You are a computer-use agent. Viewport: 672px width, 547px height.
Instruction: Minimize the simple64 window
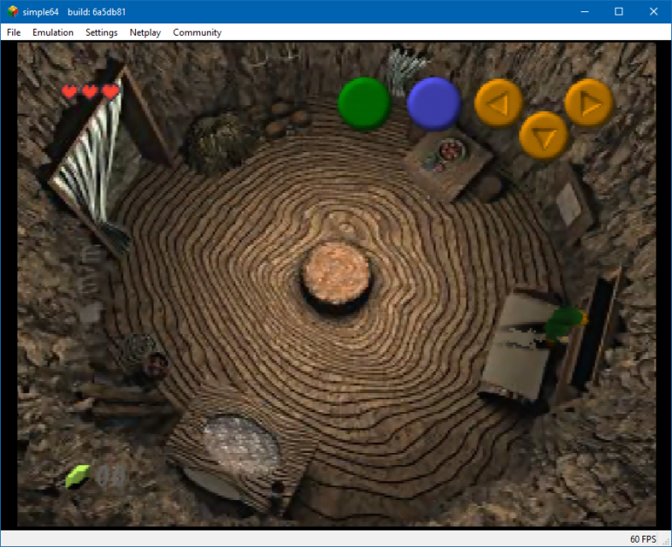tap(585, 11)
